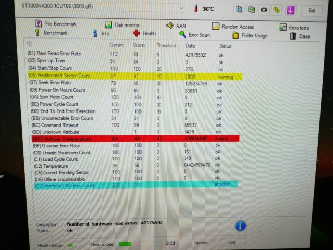Open the options icon in toolbar
The width and height of the screenshot is (333, 250).
tap(276, 10)
